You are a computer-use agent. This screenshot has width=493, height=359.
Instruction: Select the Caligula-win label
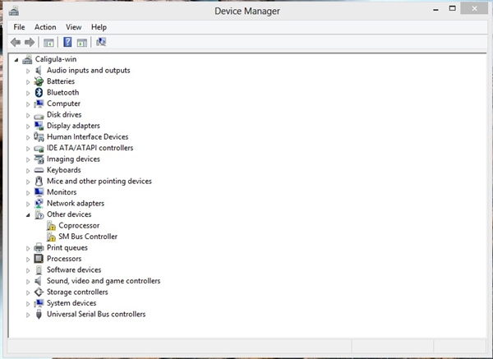(x=56, y=59)
